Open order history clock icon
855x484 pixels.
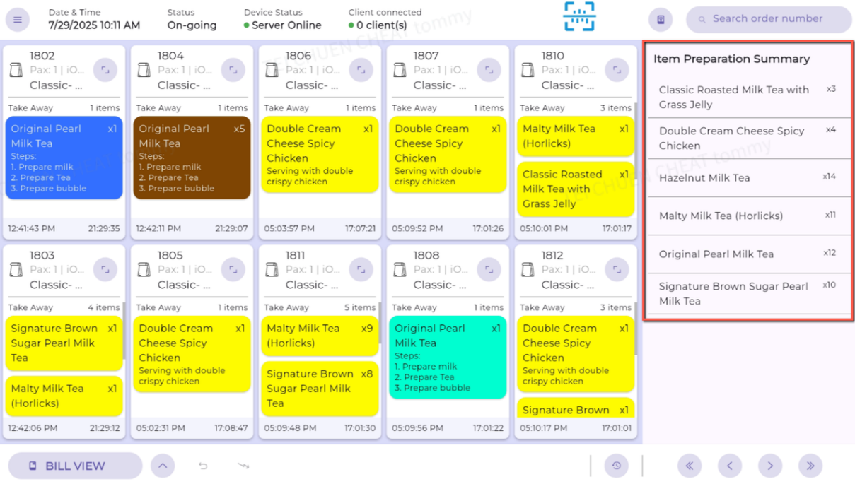tap(617, 466)
